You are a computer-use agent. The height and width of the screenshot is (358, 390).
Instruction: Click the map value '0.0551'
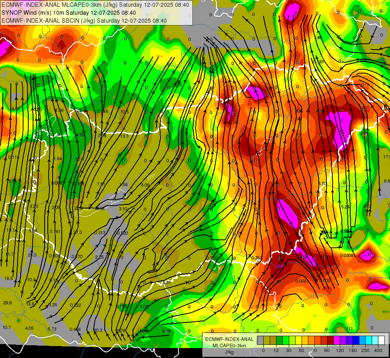302,281
